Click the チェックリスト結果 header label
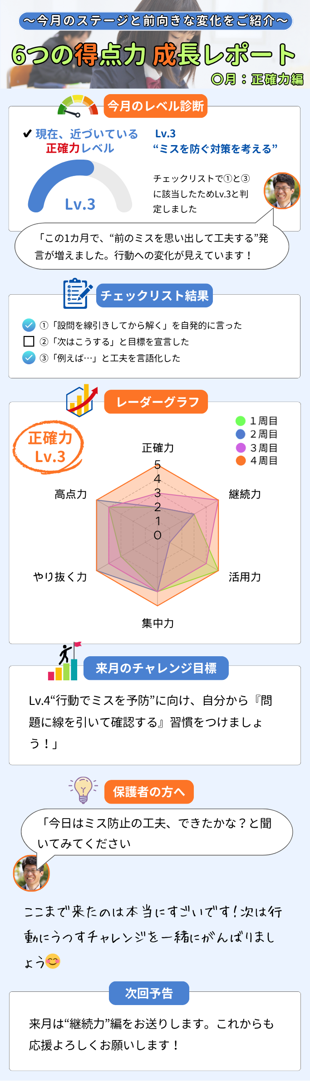This screenshot has height=1081, width=310. pyautogui.click(x=154, y=296)
